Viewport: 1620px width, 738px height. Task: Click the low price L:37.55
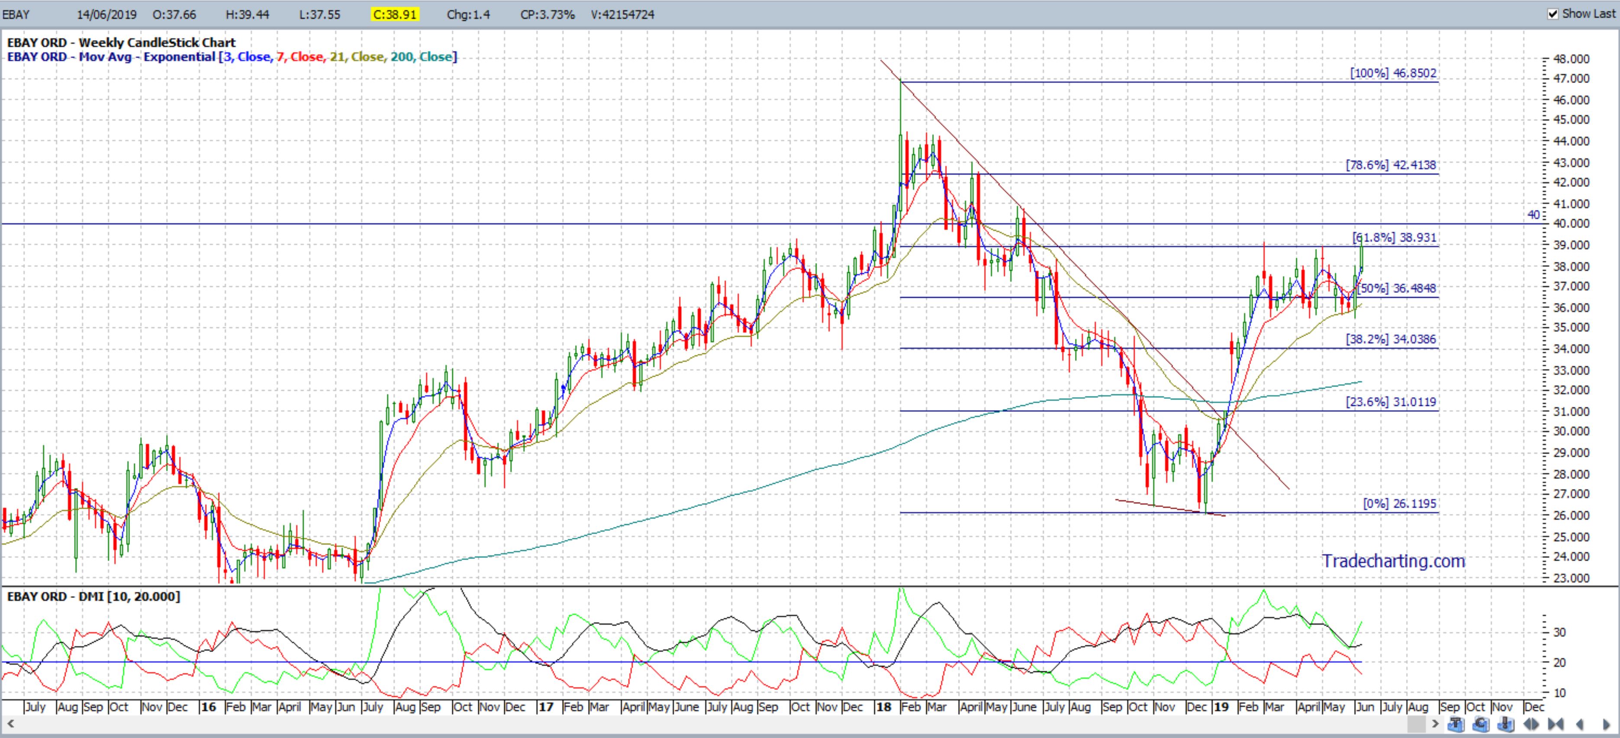[x=319, y=14]
